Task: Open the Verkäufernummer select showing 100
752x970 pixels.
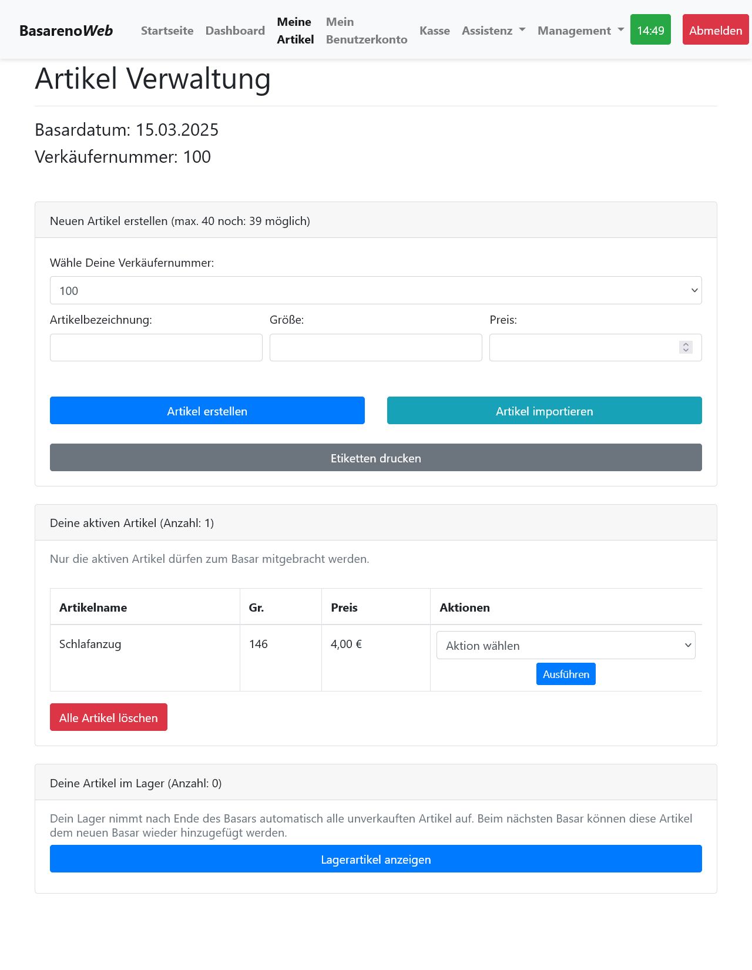Action: 375,290
